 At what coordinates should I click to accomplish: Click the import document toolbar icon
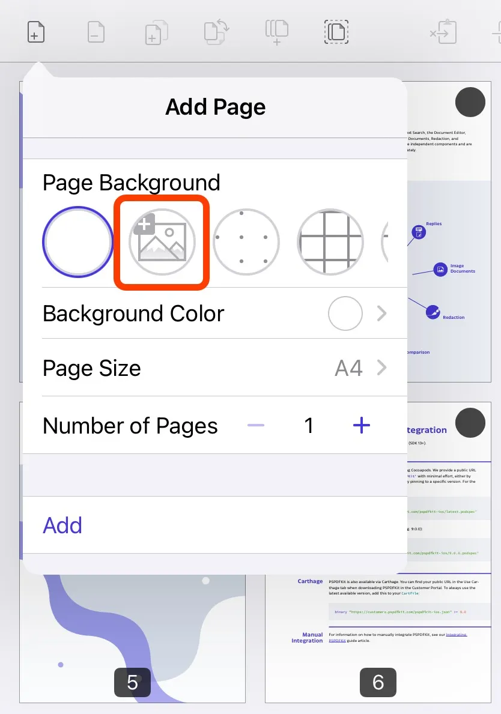[x=443, y=32]
